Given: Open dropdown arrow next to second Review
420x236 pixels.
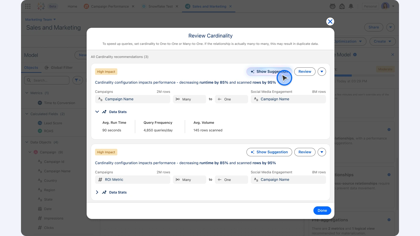Looking at the screenshot, I should click(322, 152).
